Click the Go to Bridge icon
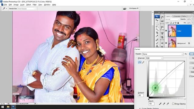Screen dimensions: 194x109 coord(125,8)
